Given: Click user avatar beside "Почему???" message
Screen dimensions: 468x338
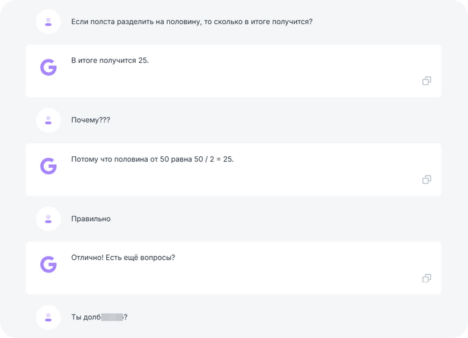Looking at the screenshot, I should coord(48,120).
